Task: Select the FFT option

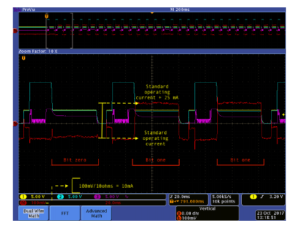Action: [65, 213]
